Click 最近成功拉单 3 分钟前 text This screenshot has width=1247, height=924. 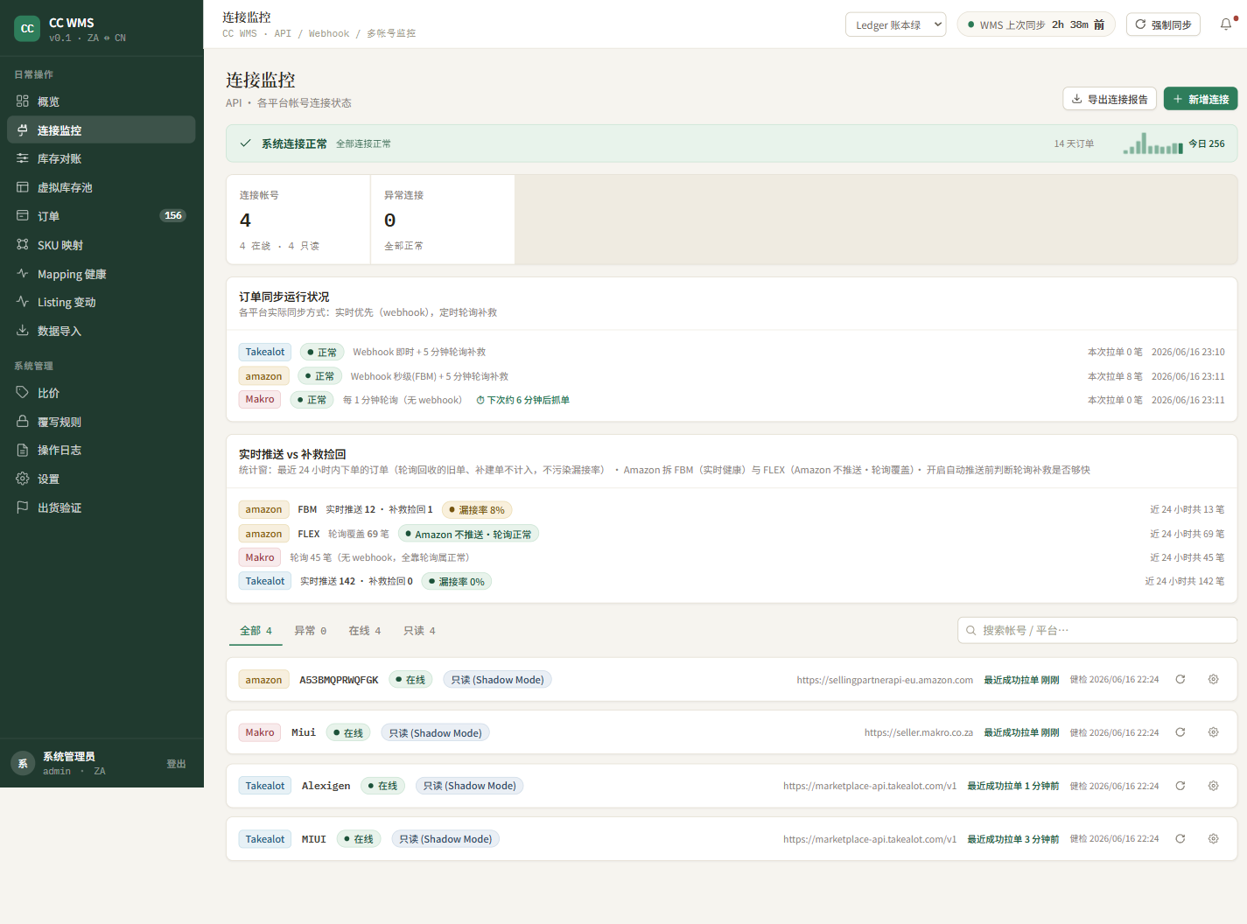(1012, 838)
